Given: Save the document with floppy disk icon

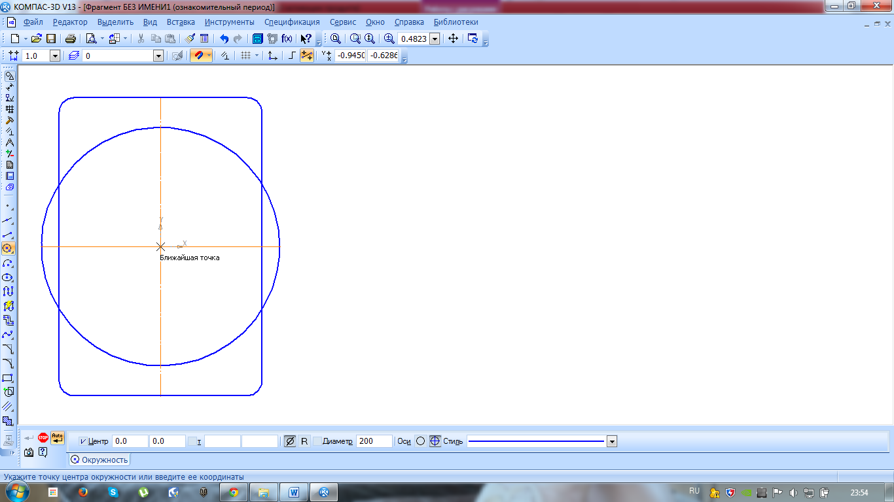Looking at the screenshot, I should tap(50, 39).
